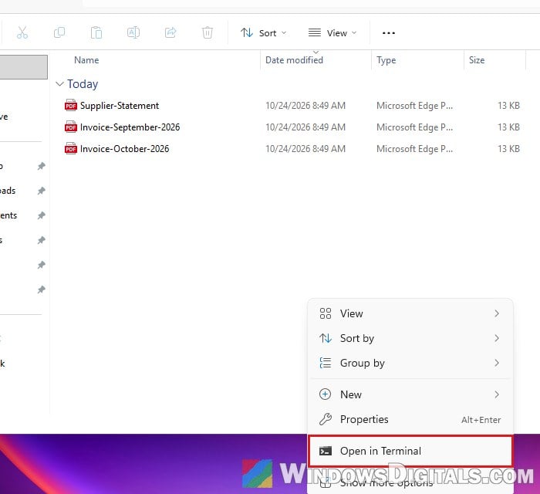The image size is (540, 494).
Task: Expand the arrow beside View menu item
Action: [497, 313]
